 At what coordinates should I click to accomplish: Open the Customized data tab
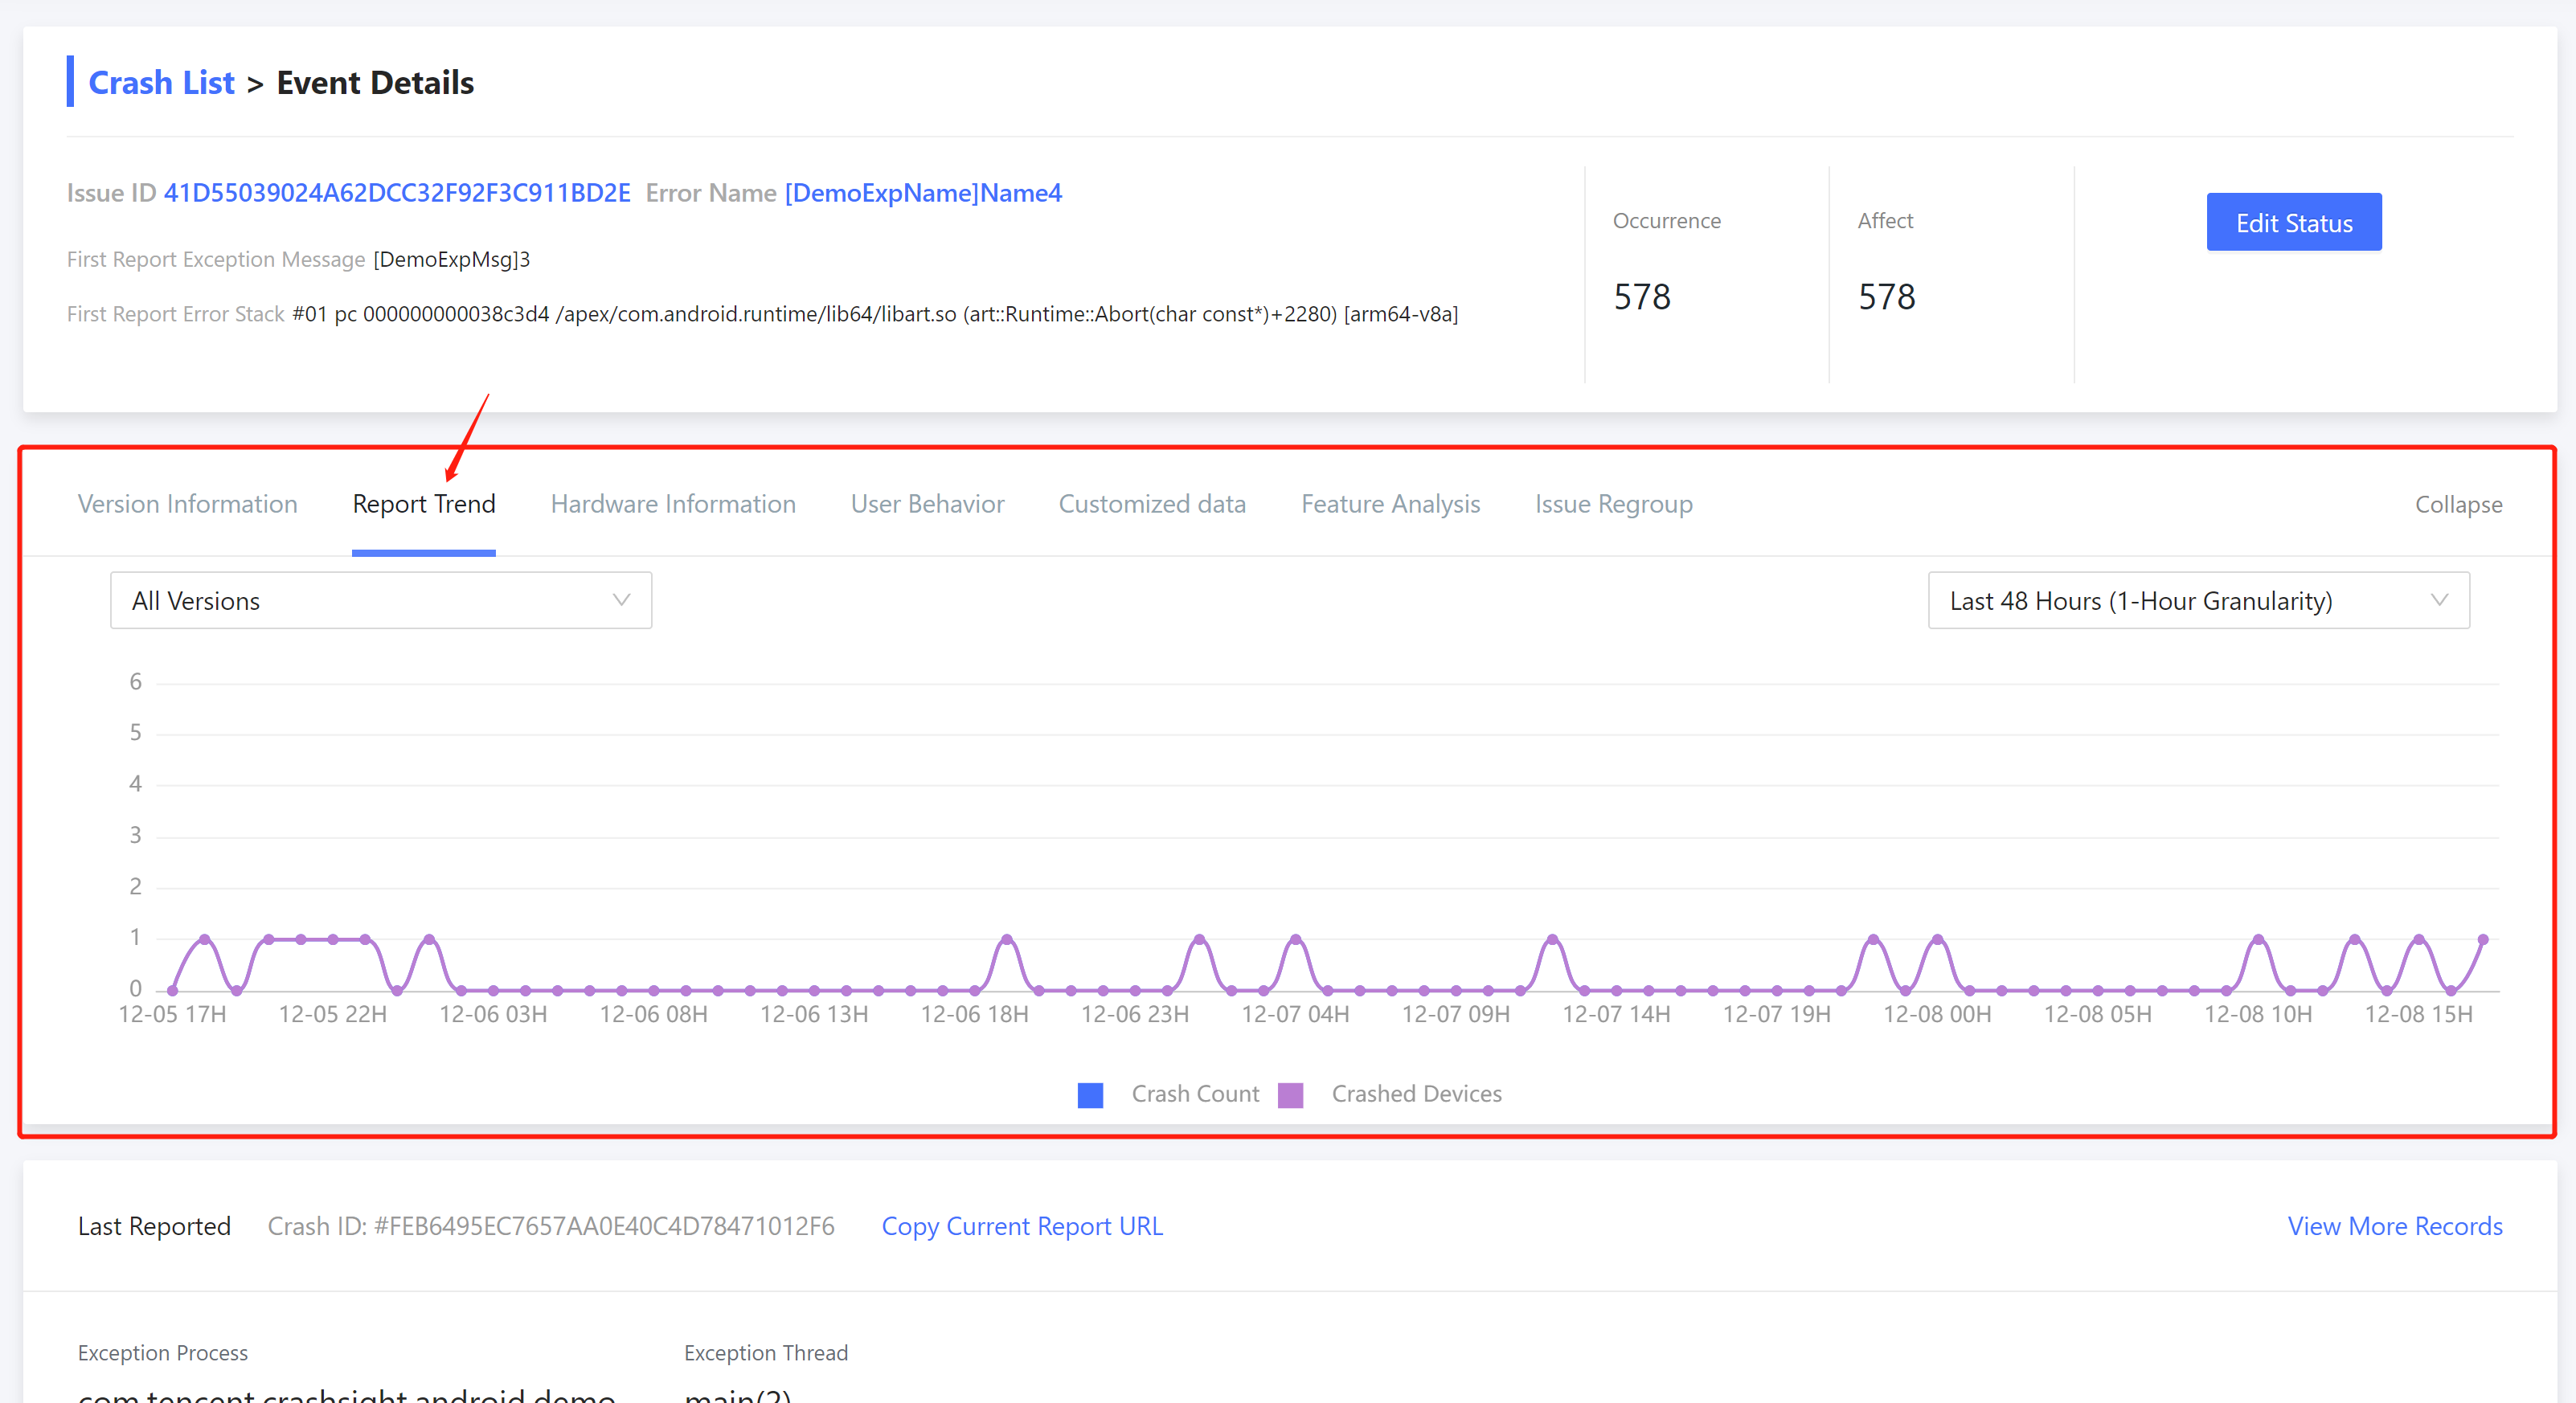point(1152,504)
